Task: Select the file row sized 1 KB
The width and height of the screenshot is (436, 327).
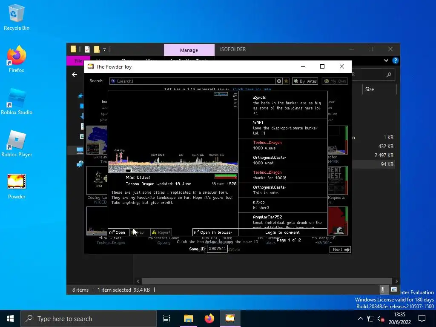Action: coord(373,138)
